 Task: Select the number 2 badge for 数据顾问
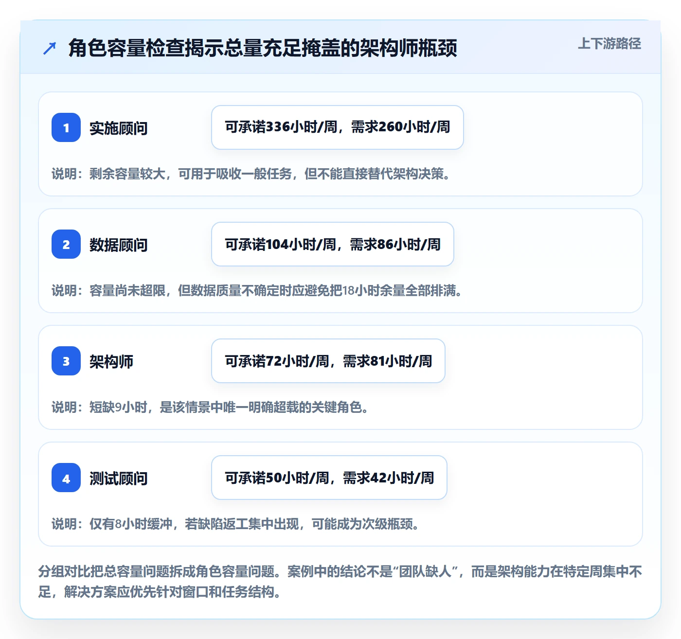click(x=66, y=244)
